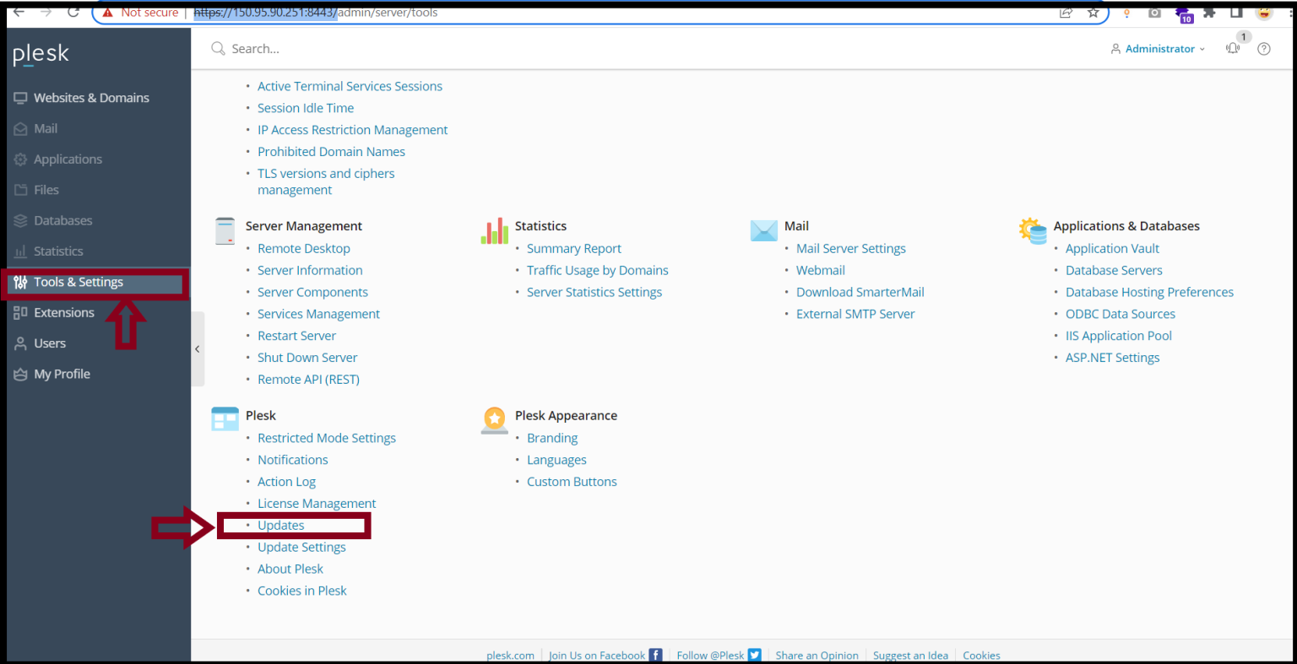Viewport: 1297px width, 664px height.
Task: Click the Tools & Settings sliders icon
Action: 20,282
